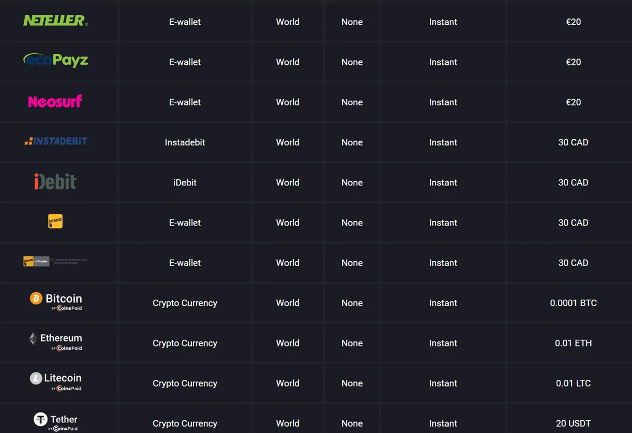Select the Ethereum by CoinsPaid logo

point(56,342)
